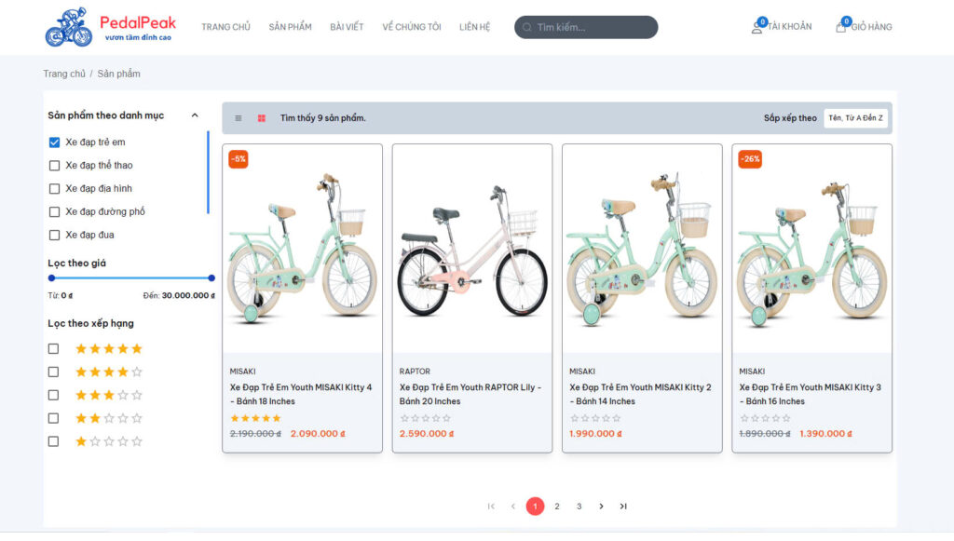Open product title MISAKI Kitty 3 Bánh 16 Inches
This screenshot has width=954, height=541.
(810, 395)
